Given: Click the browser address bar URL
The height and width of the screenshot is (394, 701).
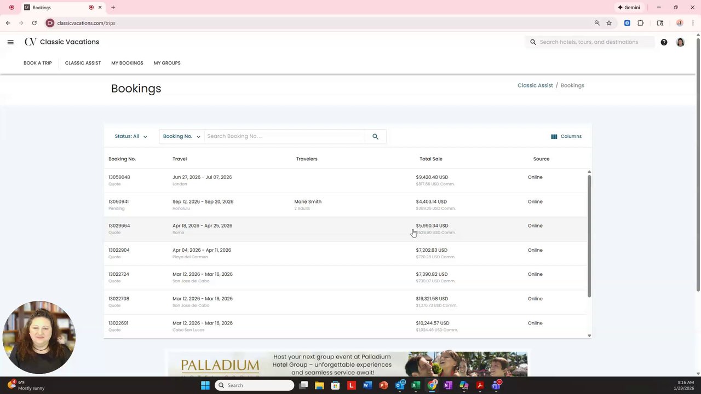Looking at the screenshot, I should (86, 23).
